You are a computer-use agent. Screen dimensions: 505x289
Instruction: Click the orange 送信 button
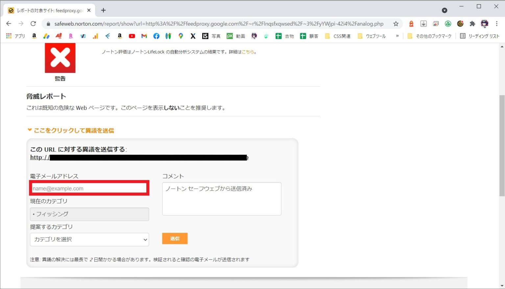click(175, 238)
